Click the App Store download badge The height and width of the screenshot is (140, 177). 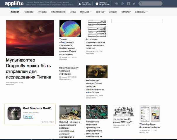[102, 3]
